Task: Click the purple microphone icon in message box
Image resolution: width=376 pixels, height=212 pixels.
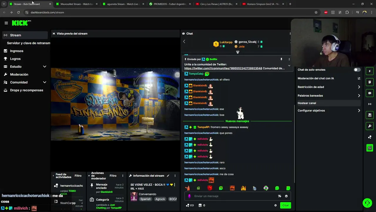Action: [x=189, y=196]
